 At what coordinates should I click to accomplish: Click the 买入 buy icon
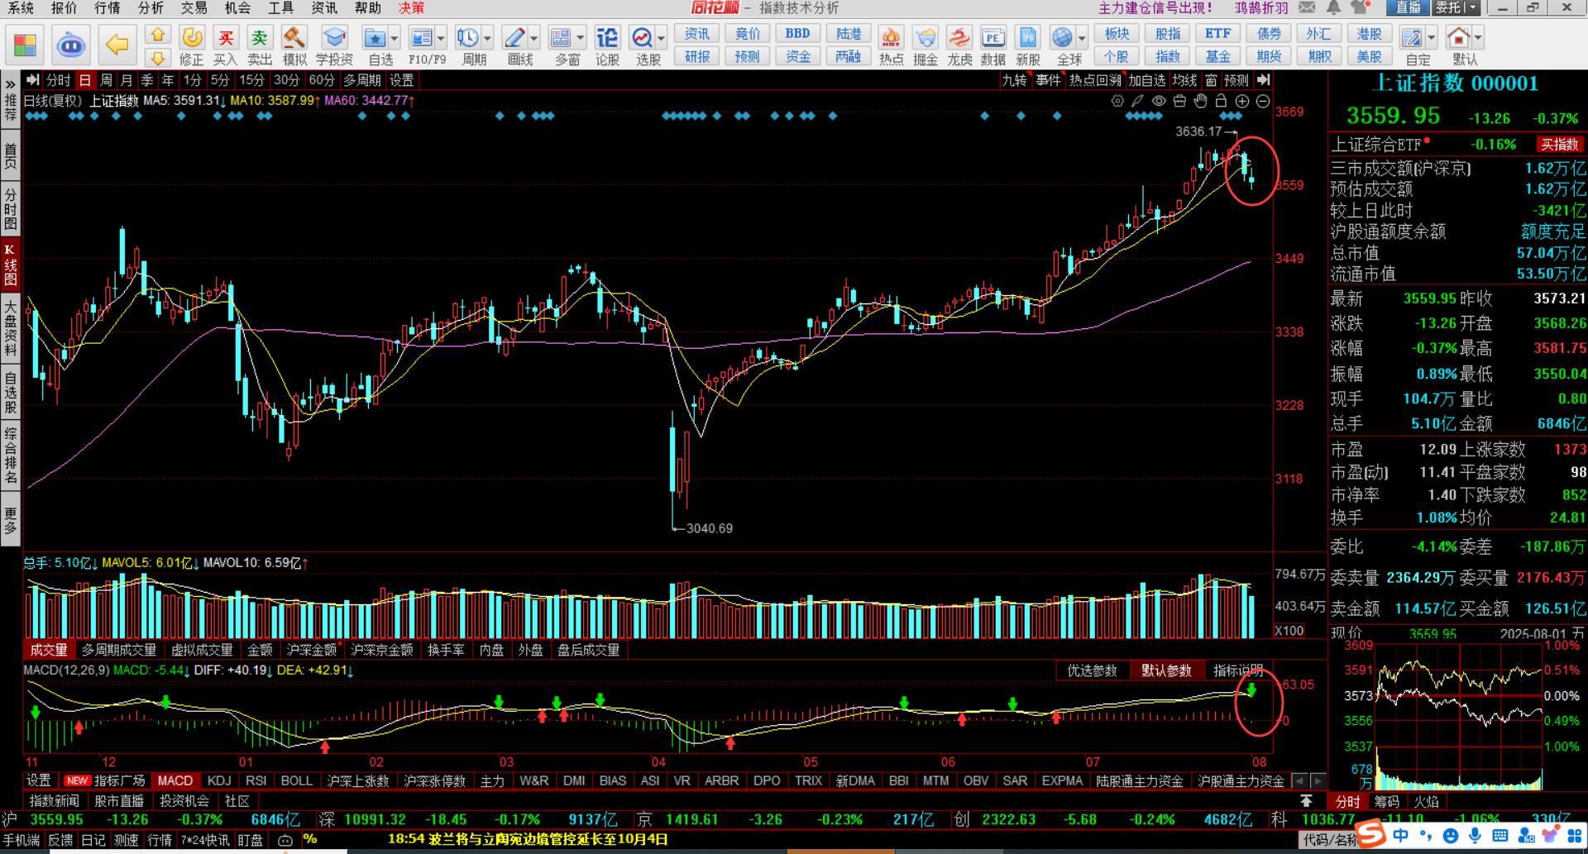tap(225, 45)
